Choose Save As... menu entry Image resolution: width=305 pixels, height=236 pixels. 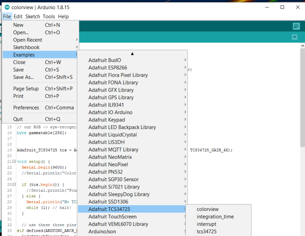41,77
